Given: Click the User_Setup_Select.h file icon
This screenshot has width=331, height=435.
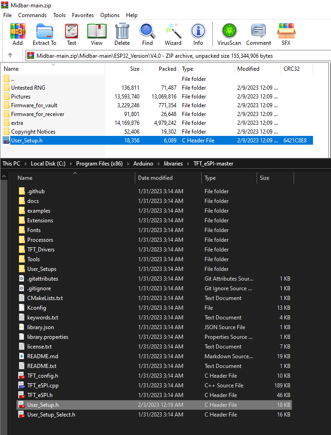Looking at the screenshot, I should 22,415.
